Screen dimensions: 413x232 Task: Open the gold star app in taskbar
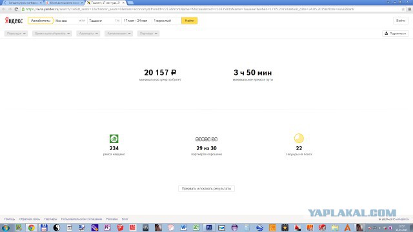tap(285, 227)
